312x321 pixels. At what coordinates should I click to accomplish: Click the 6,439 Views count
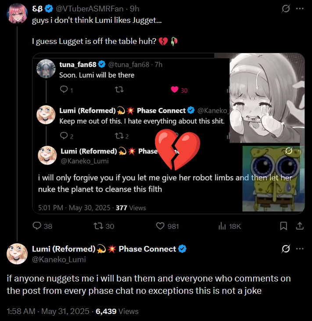[x=117, y=311]
